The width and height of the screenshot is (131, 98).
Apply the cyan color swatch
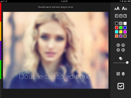[x=117, y=32]
